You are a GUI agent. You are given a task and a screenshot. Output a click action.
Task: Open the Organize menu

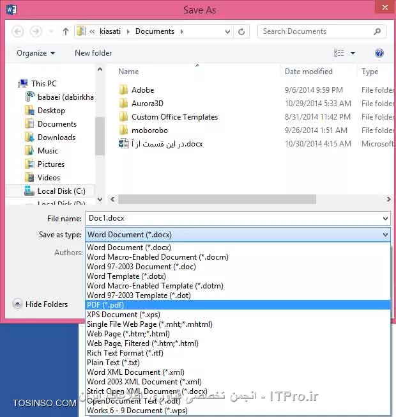[36, 53]
